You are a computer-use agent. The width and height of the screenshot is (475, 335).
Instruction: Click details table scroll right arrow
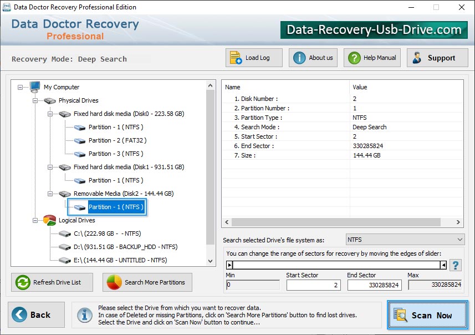tap(458, 222)
